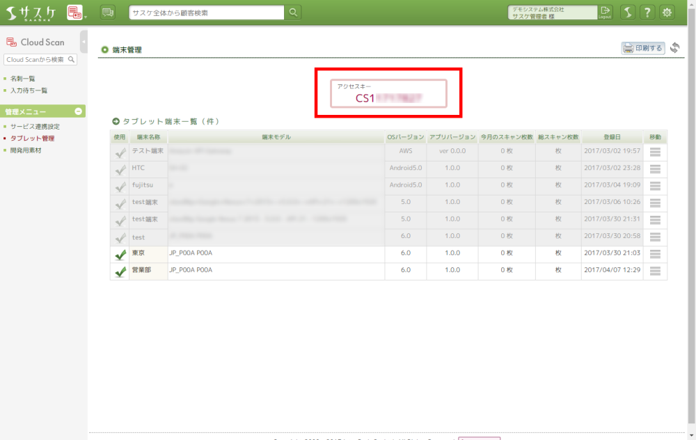Click the magnifier search button in top bar
Viewport: 696px width, 440px height.
point(294,13)
